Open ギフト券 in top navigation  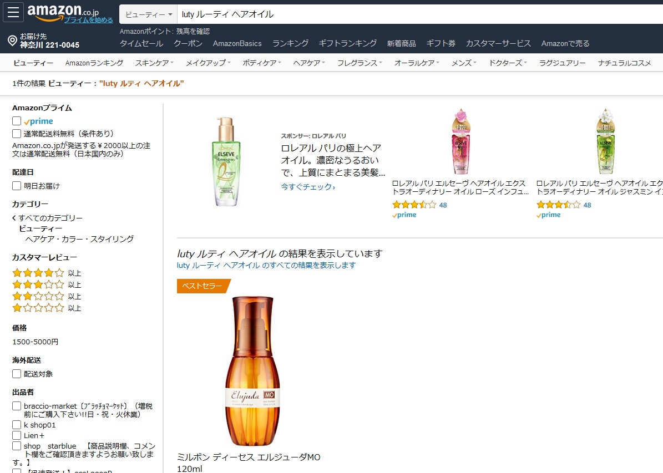pyautogui.click(x=441, y=44)
